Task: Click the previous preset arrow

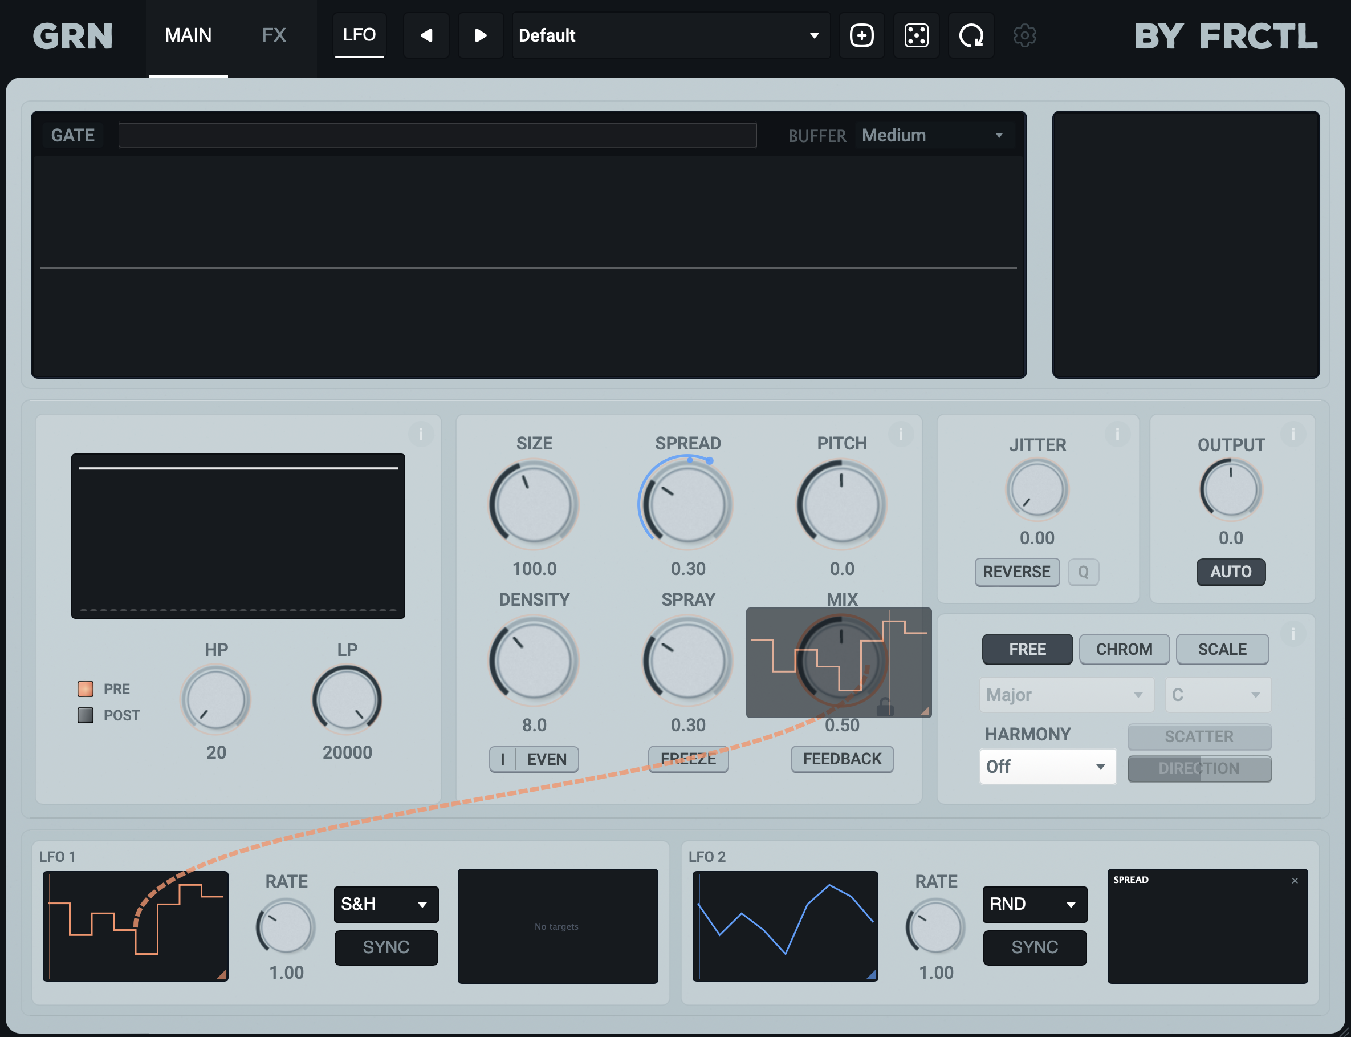Action: coord(426,36)
